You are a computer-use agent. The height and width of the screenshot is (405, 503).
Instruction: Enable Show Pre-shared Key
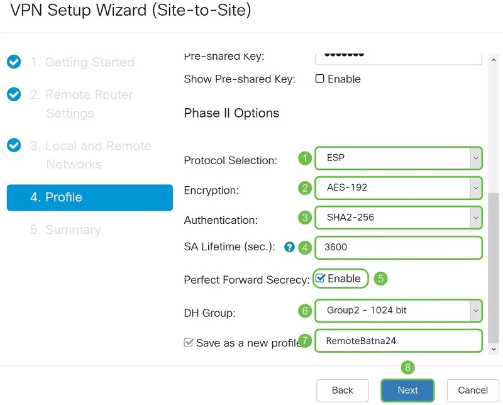320,79
